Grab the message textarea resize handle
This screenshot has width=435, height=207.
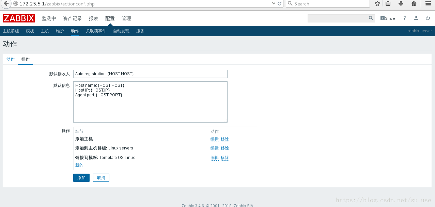point(226,121)
